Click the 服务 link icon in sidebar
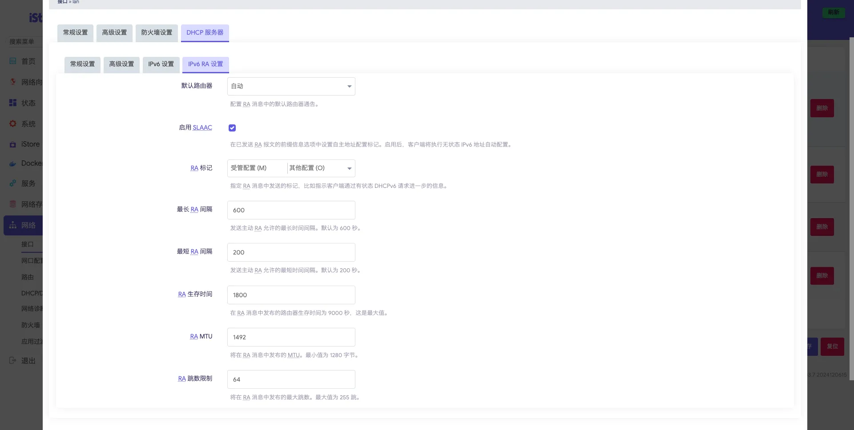 point(13,183)
